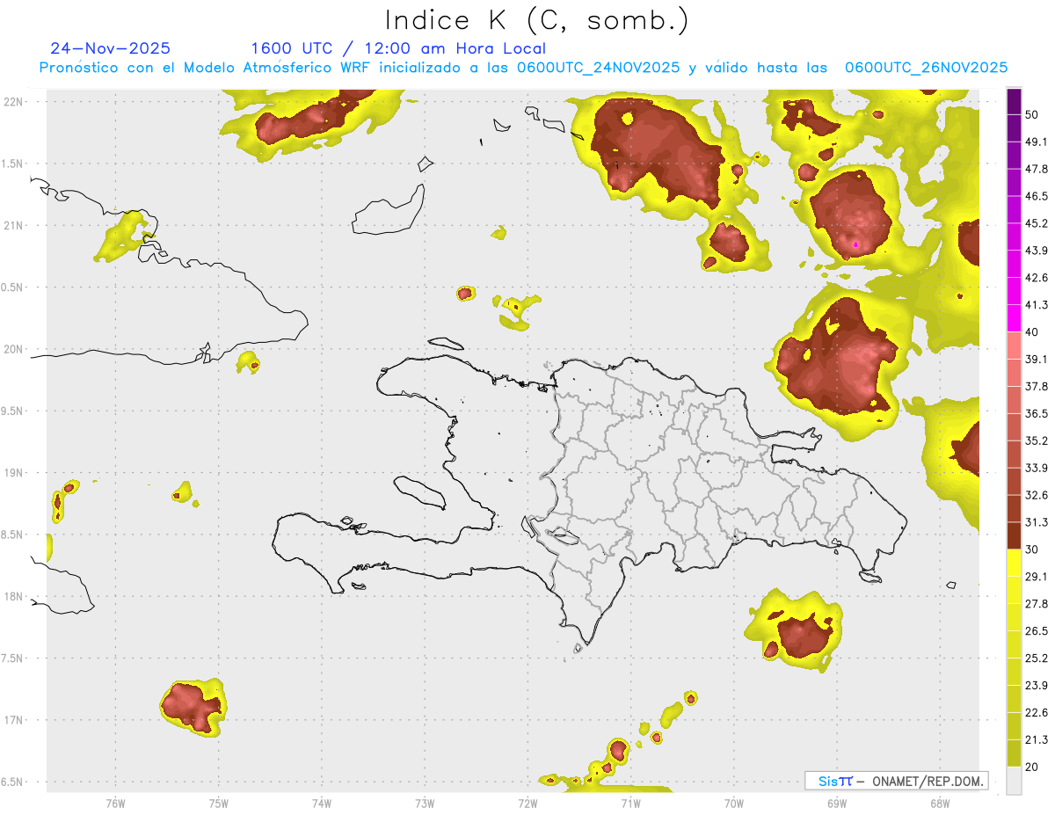The width and height of the screenshot is (1055, 815).
Task: Click the color scale label '46.5'
Action: [x=1037, y=196]
